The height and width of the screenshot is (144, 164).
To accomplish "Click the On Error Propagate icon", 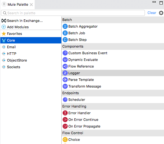I will click(65, 126).
